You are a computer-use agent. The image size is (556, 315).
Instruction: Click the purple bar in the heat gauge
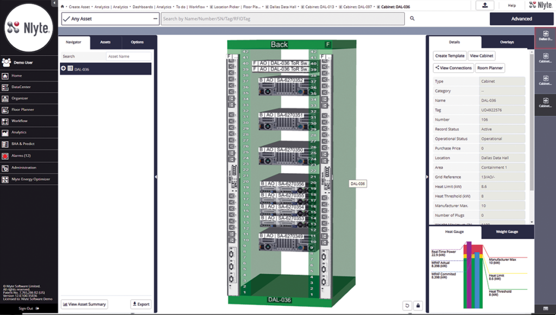pyautogui.click(x=469, y=275)
